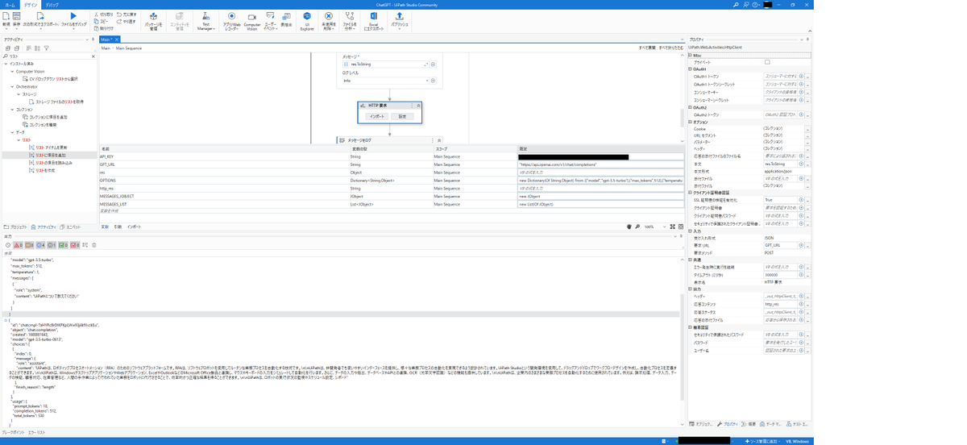Collapse the Computer Vision tree node

(11, 71)
